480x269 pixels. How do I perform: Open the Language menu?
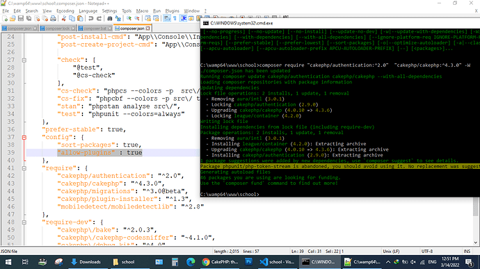pos(88,10)
